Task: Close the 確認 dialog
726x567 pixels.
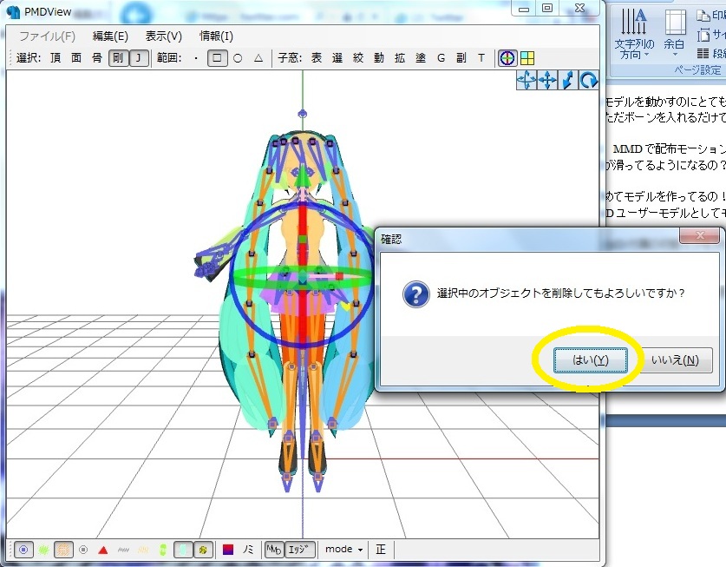Action: pyautogui.click(x=700, y=235)
